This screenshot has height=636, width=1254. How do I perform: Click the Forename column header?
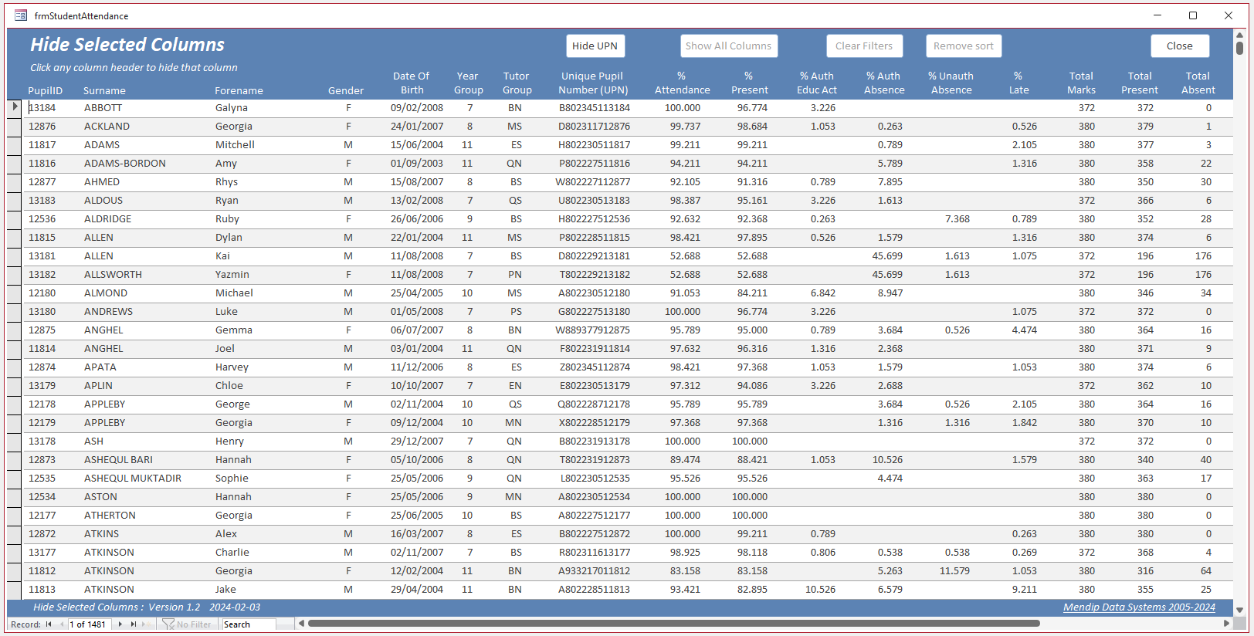pos(239,90)
